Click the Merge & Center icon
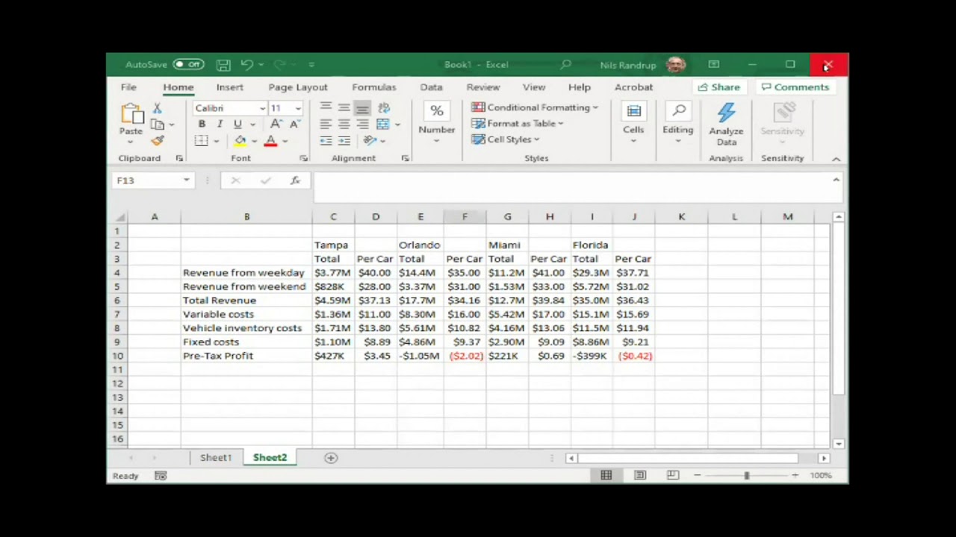The image size is (956, 537). [383, 125]
